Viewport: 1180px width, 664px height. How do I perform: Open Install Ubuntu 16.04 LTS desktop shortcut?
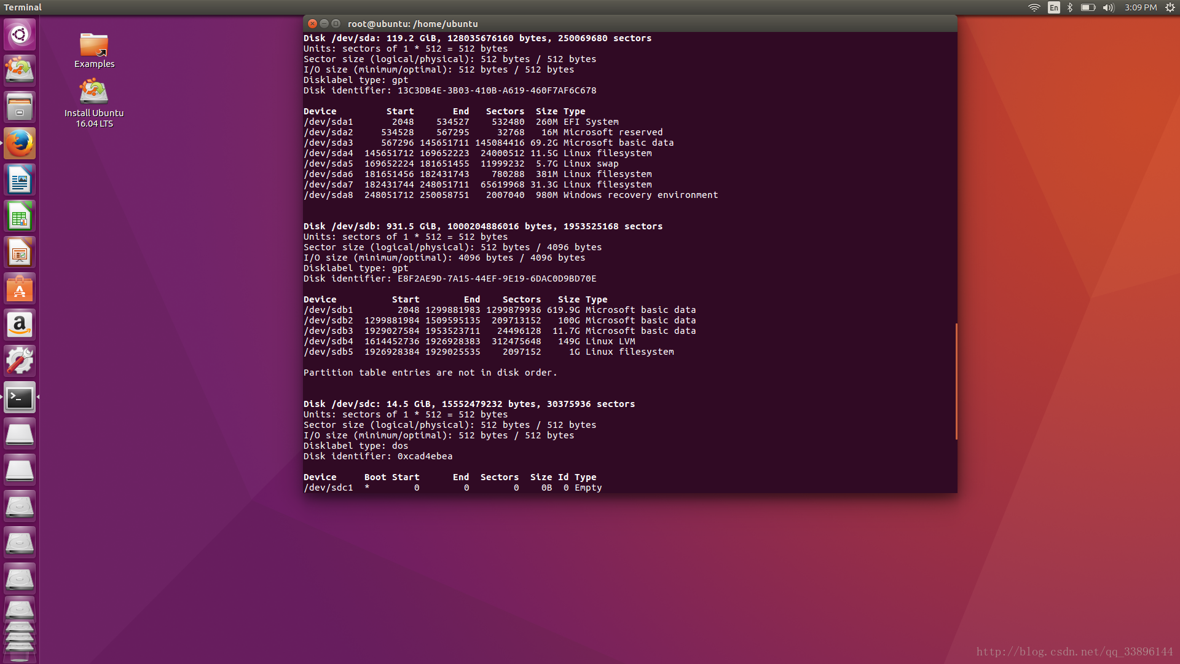[x=94, y=103]
